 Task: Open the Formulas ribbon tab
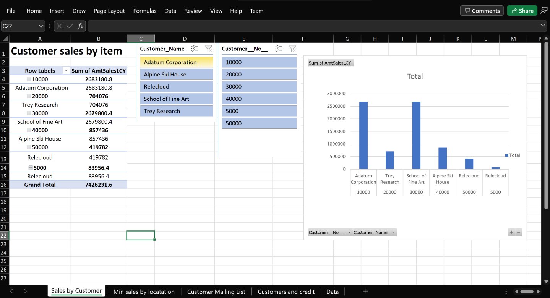coord(144,11)
